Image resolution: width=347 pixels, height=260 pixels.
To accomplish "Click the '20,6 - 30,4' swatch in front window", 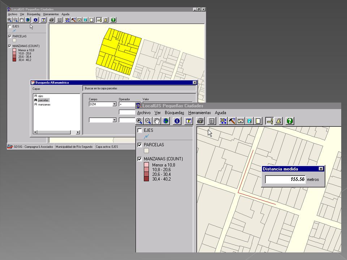I will pos(146,174).
